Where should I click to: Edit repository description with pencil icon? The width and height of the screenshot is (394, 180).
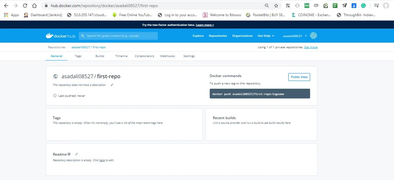click(112, 85)
